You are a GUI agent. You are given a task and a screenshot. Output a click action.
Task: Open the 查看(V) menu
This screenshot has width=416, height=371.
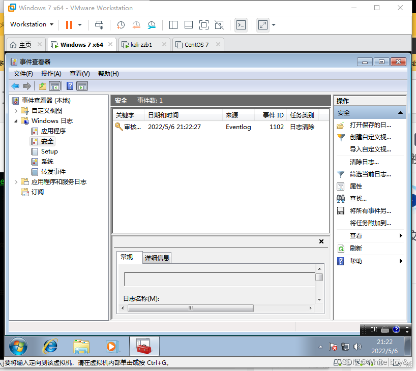click(80, 74)
